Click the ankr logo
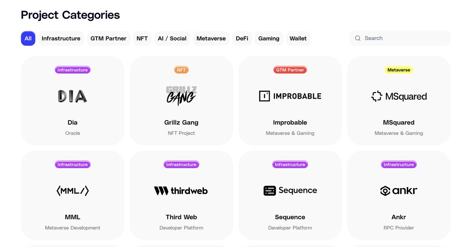The width and height of the screenshot is (464, 247). click(x=399, y=191)
